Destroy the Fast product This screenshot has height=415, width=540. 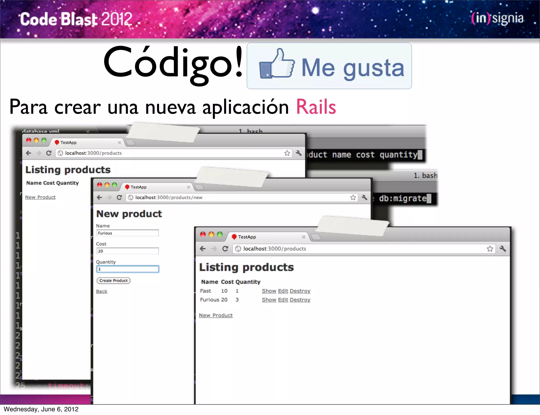[x=300, y=291]
